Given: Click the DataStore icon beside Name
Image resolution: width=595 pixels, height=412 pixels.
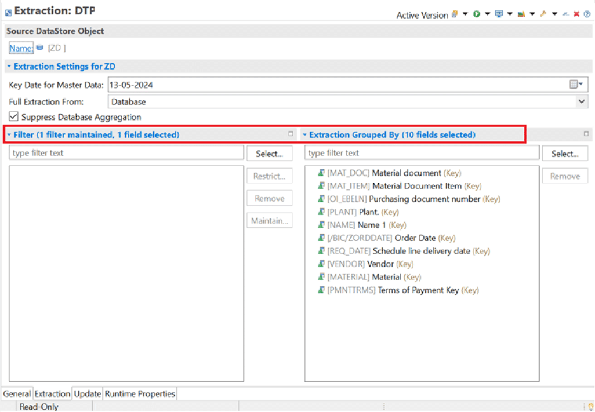Looking at the screenshot, I should pos(40,48).
